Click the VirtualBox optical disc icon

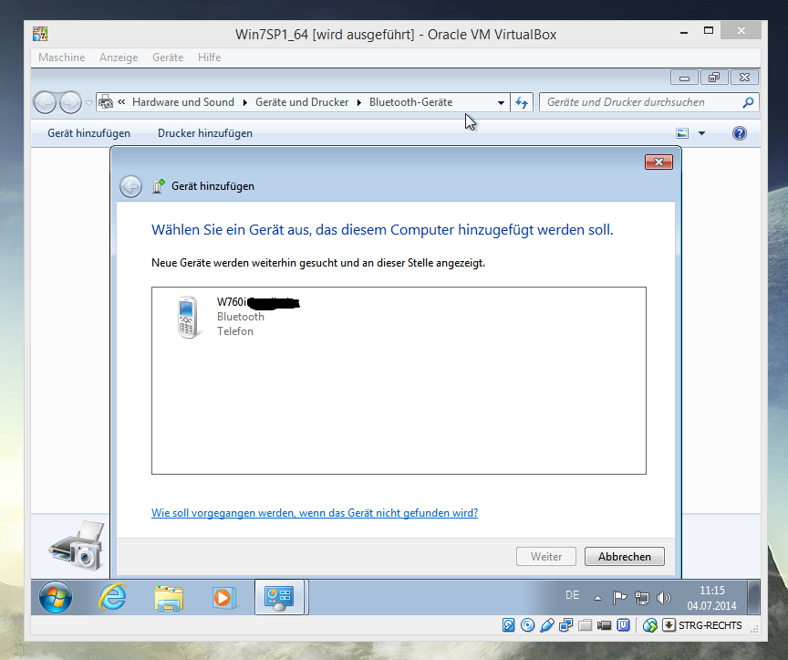coord(527,625)
